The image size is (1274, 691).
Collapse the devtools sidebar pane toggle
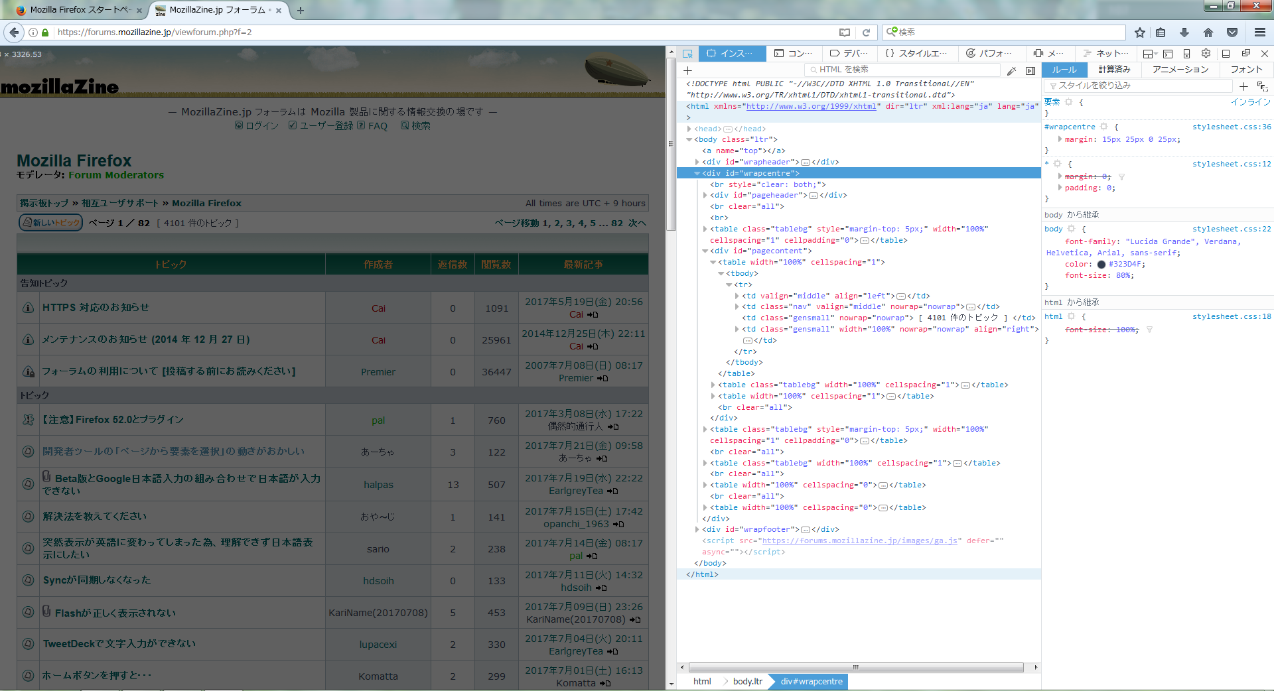(x=1030, y=70)
